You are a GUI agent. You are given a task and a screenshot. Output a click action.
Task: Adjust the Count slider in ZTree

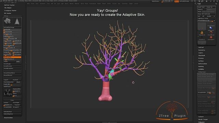coord(12,84)
